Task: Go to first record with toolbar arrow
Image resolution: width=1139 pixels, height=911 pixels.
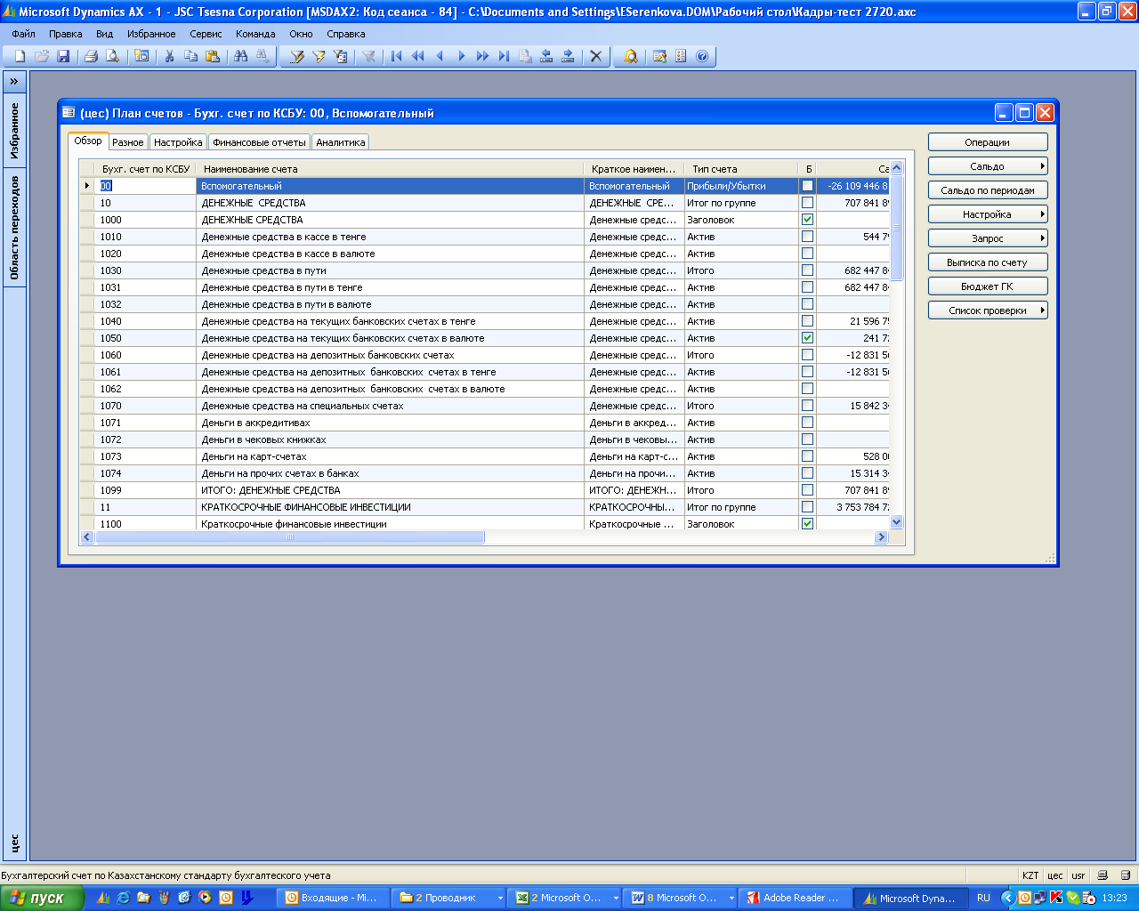Action: (397, 56)
